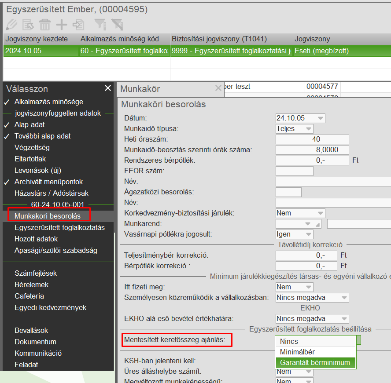Click the Bérpótlék korrekció input field
This screenshot has height=383, width=391.
click(306, 266)
